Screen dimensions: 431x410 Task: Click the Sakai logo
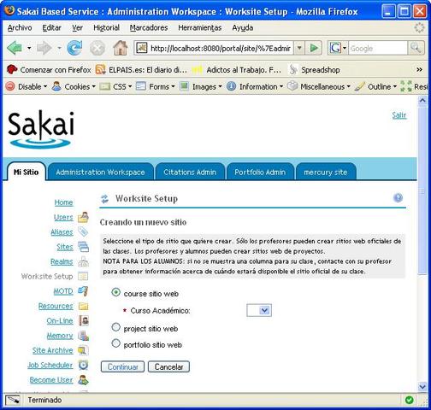click(40, 130)
